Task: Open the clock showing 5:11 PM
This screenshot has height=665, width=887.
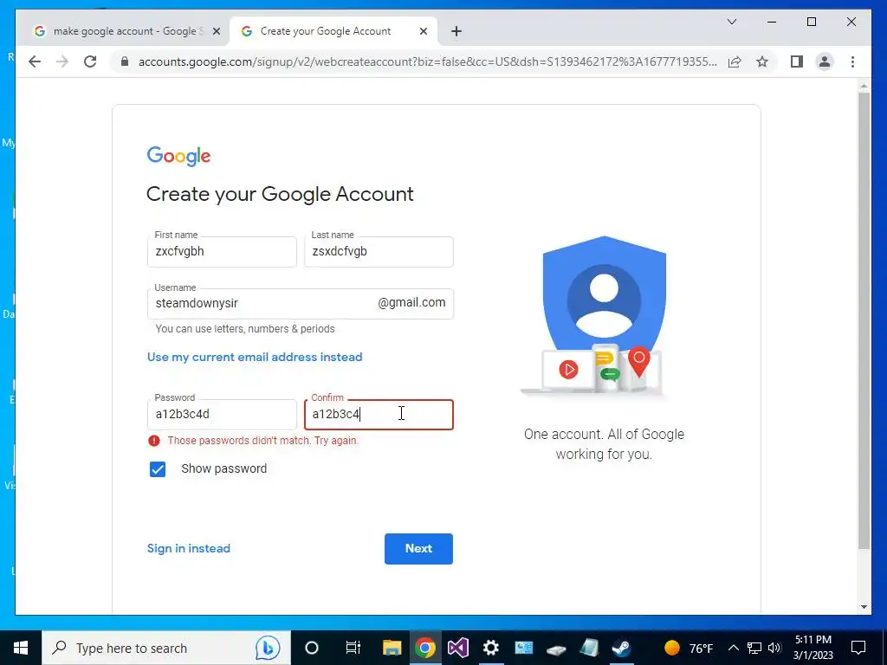Action: click(813, 648)
